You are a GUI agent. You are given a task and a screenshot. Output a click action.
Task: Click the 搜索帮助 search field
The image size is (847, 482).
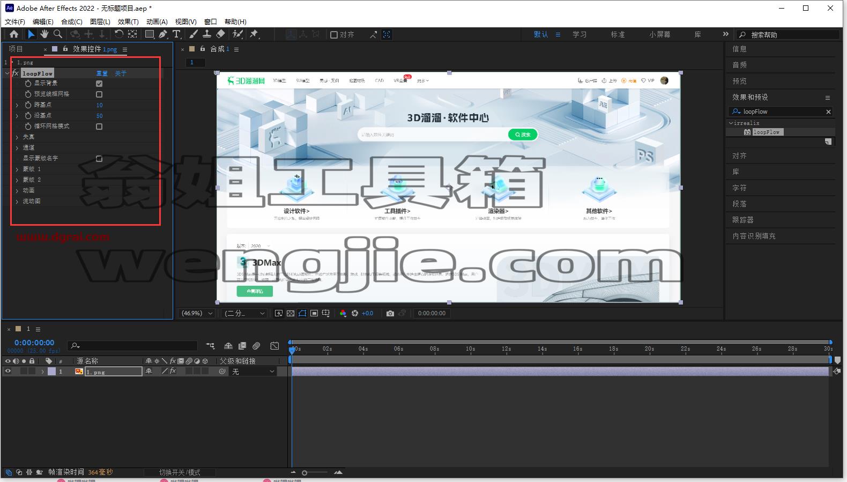788,35
